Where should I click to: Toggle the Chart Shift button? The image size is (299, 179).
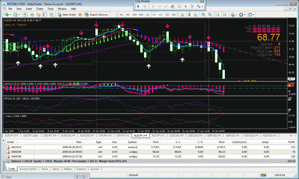point(225,15)
